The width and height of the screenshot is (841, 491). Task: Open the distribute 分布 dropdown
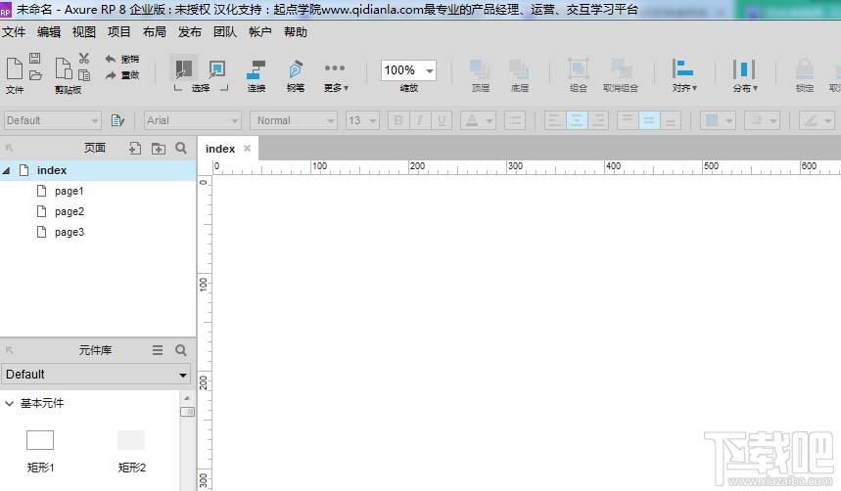[744, 75]
